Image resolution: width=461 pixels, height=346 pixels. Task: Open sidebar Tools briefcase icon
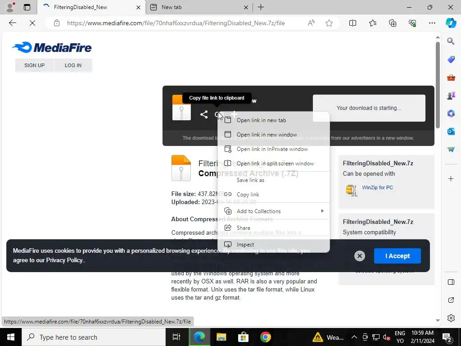(x=451, y=77)
